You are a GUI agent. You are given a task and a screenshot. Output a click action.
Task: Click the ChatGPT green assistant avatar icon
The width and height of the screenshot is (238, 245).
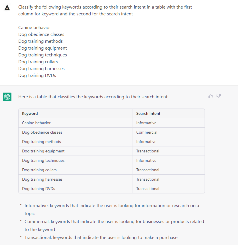click(x=7, y=97)
